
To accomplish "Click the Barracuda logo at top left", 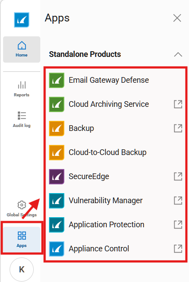I will point(21,20).
